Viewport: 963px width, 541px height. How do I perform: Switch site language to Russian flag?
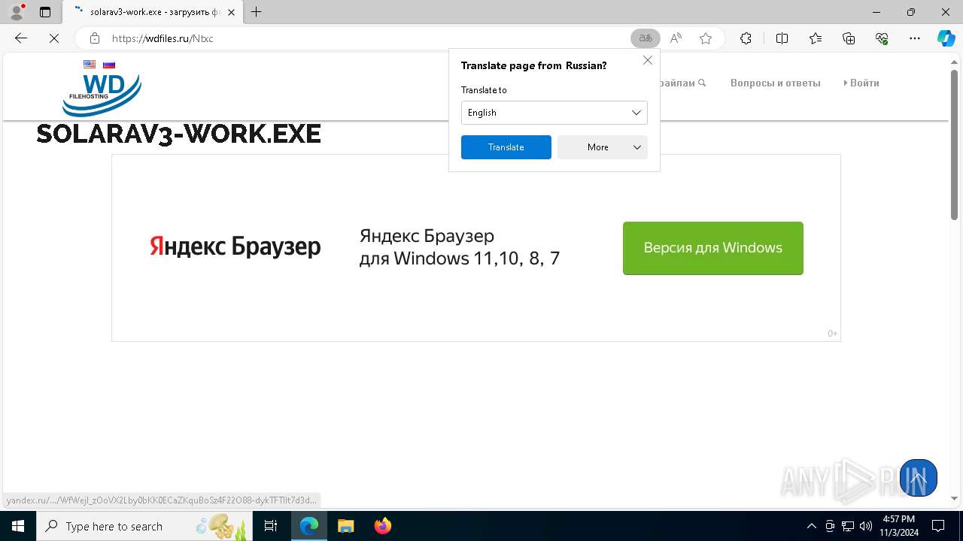click(109, 65)
